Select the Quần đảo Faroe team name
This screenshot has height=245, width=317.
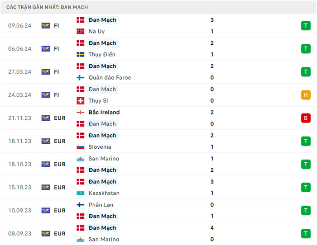pos(110,78)
